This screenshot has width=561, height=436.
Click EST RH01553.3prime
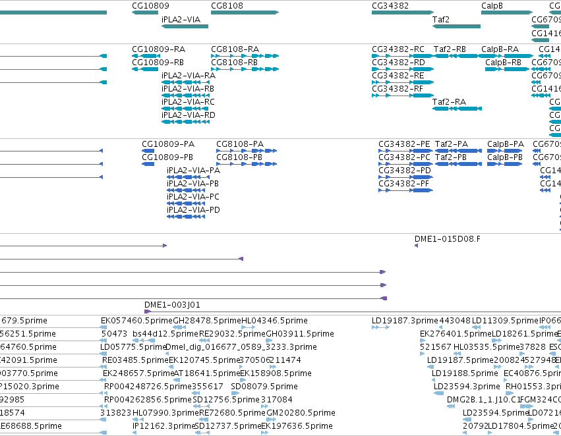coord(533,387)
